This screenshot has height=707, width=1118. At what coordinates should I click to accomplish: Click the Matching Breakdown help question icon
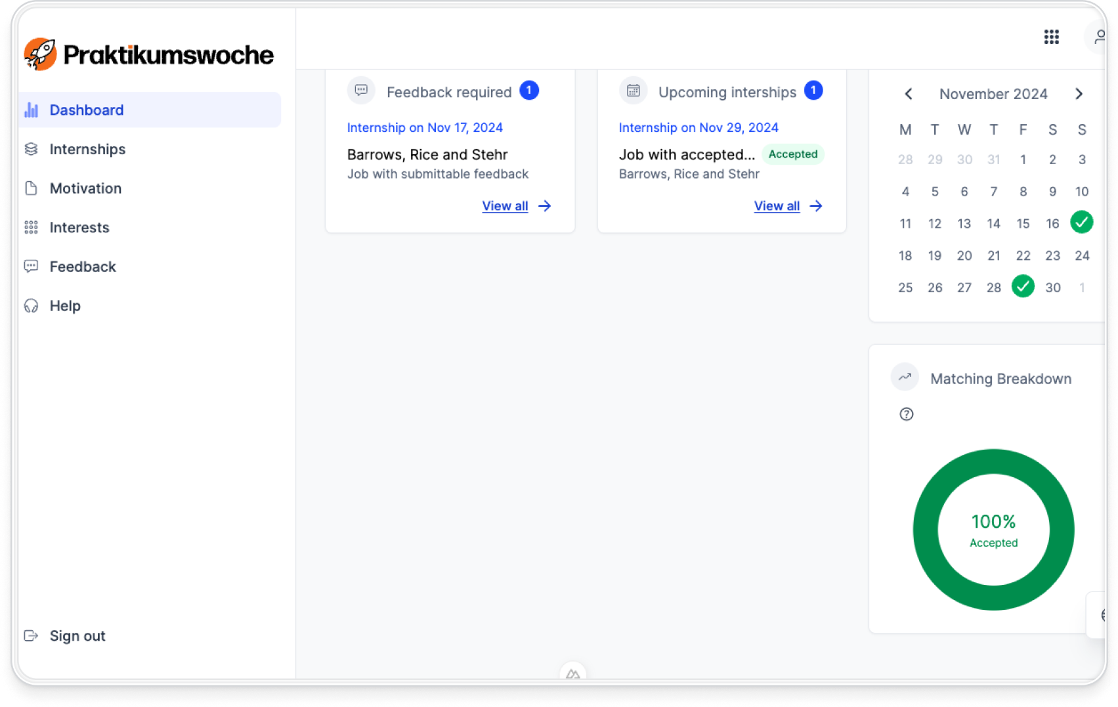tap(906, 414)
